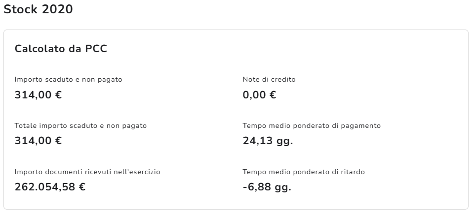Click the Totale importo scaduto e non pagato label
The width and height of the screenshot is (473, 215).
[80, 125]
